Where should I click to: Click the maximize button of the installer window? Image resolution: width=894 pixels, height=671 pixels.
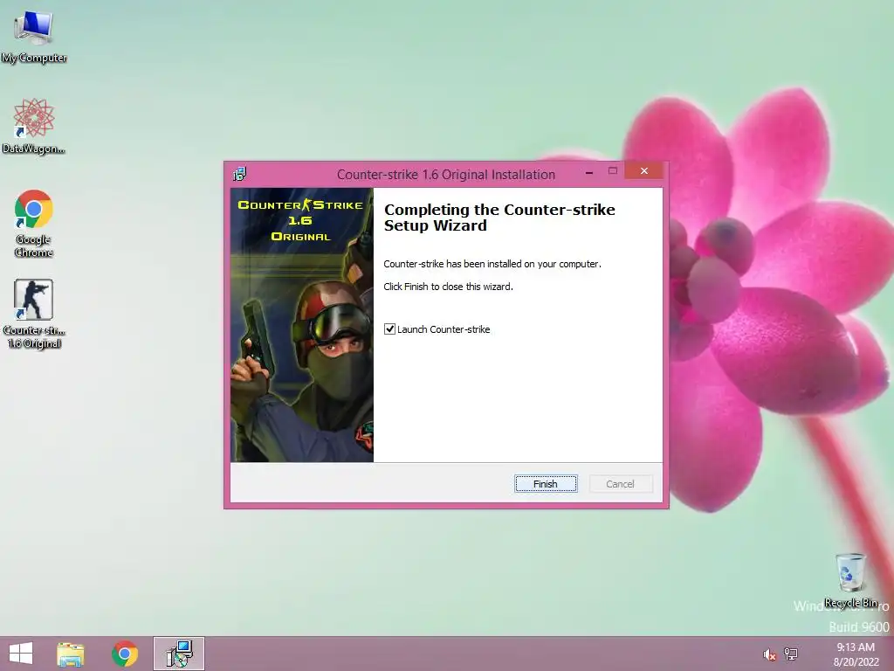coord(613,171)
